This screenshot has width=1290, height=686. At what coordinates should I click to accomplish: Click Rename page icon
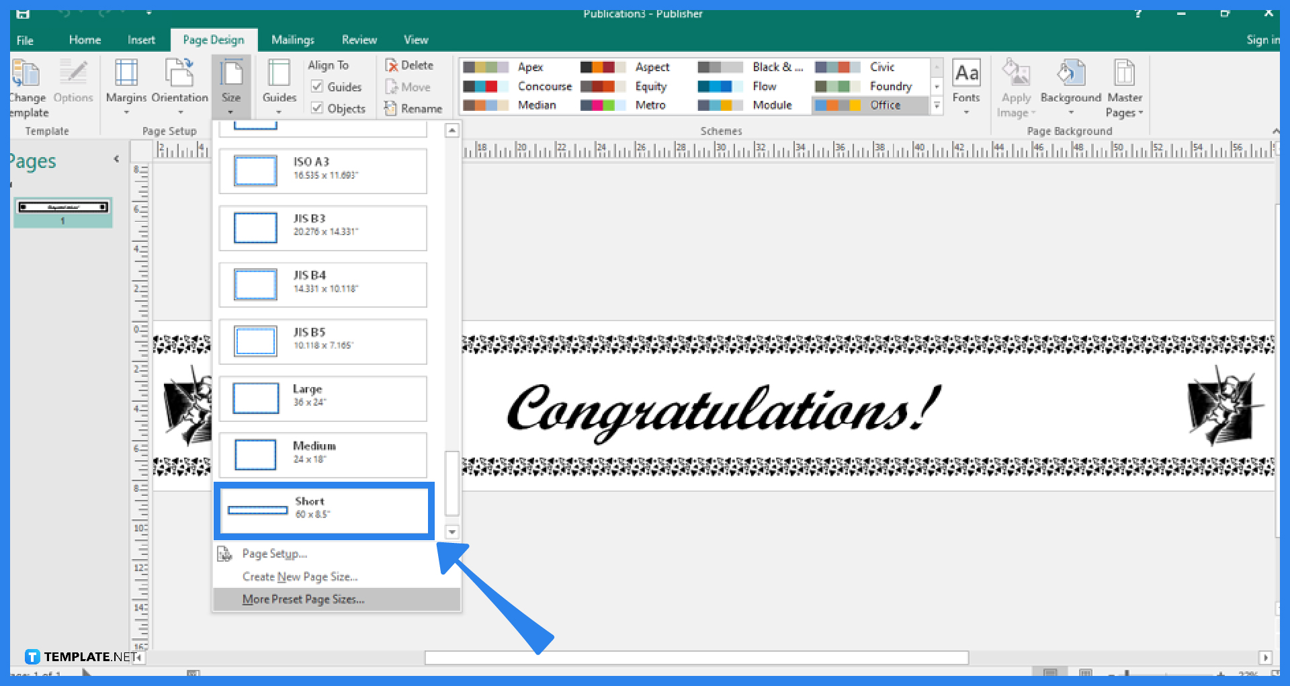pos(390,108)
